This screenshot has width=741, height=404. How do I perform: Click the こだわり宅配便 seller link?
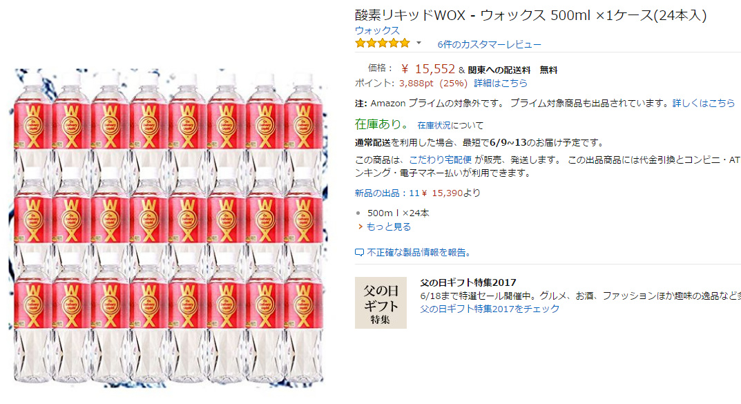coord(440,160)
